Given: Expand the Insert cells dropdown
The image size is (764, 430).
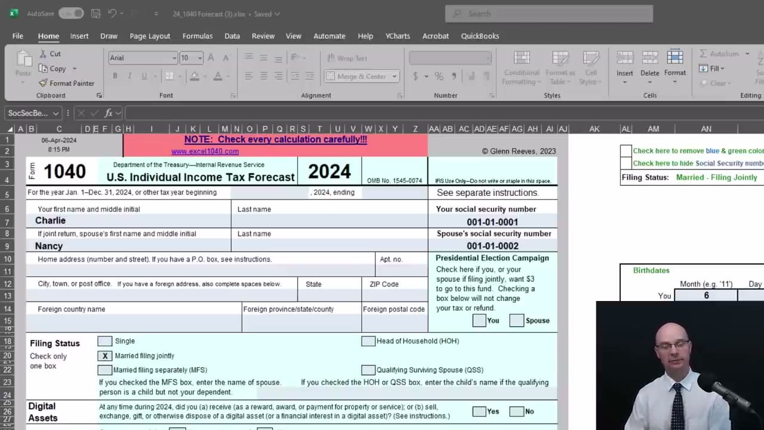Looking at the screenshot, I should (625, 82).
